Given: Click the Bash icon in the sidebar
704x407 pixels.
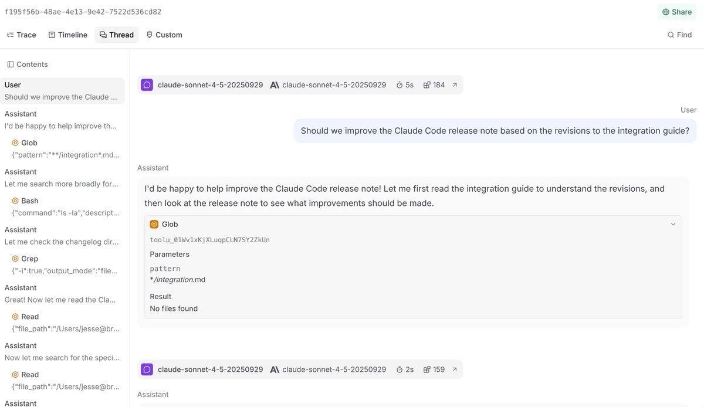Looking at the screenshot, I should click(15, 201).
